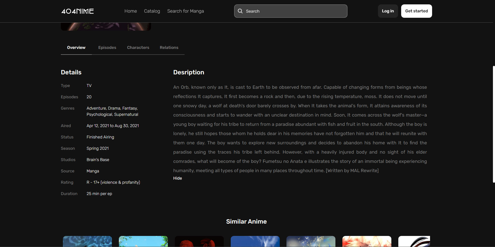Click the Get started button
The width and height of the screenshot is (495, 247).
416,11
